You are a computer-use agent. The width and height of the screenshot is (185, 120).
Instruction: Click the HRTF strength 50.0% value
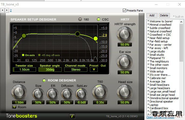pos(125,45)
